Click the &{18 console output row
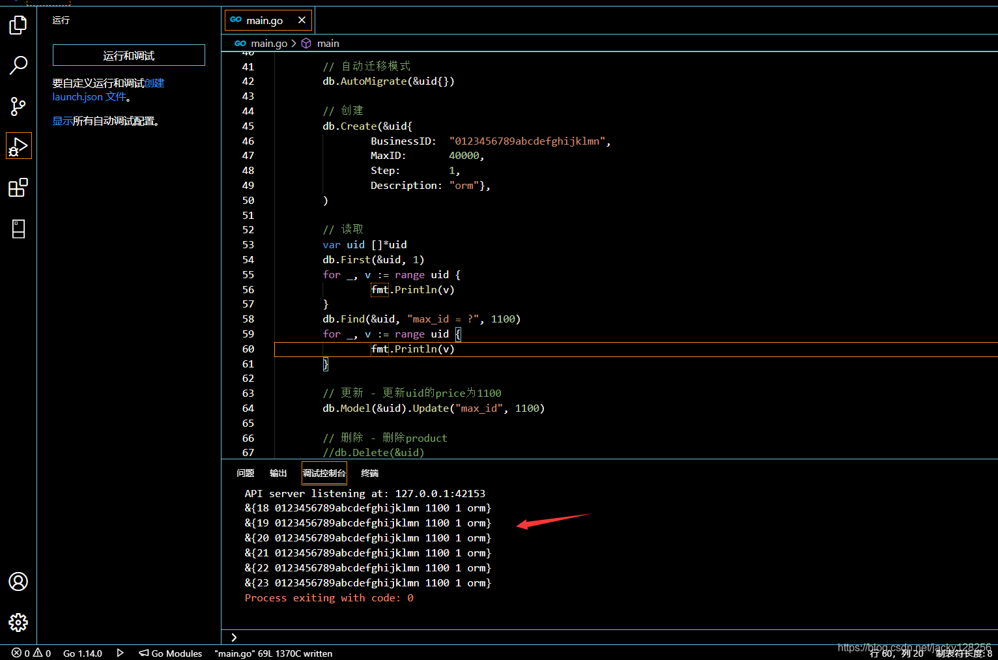998x660 pixels. pyautogui.click(x=368, y=508)
